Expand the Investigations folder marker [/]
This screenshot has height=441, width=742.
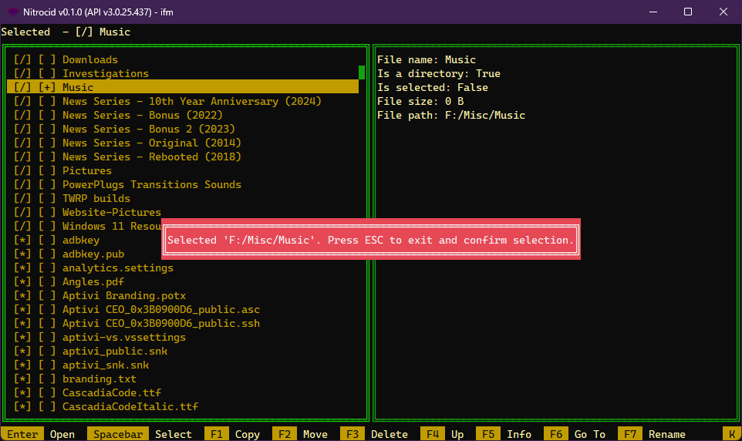22,73
